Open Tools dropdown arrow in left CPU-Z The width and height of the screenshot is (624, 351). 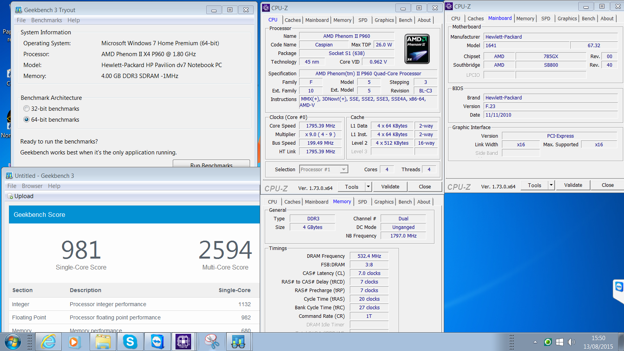tap(368, 186)
